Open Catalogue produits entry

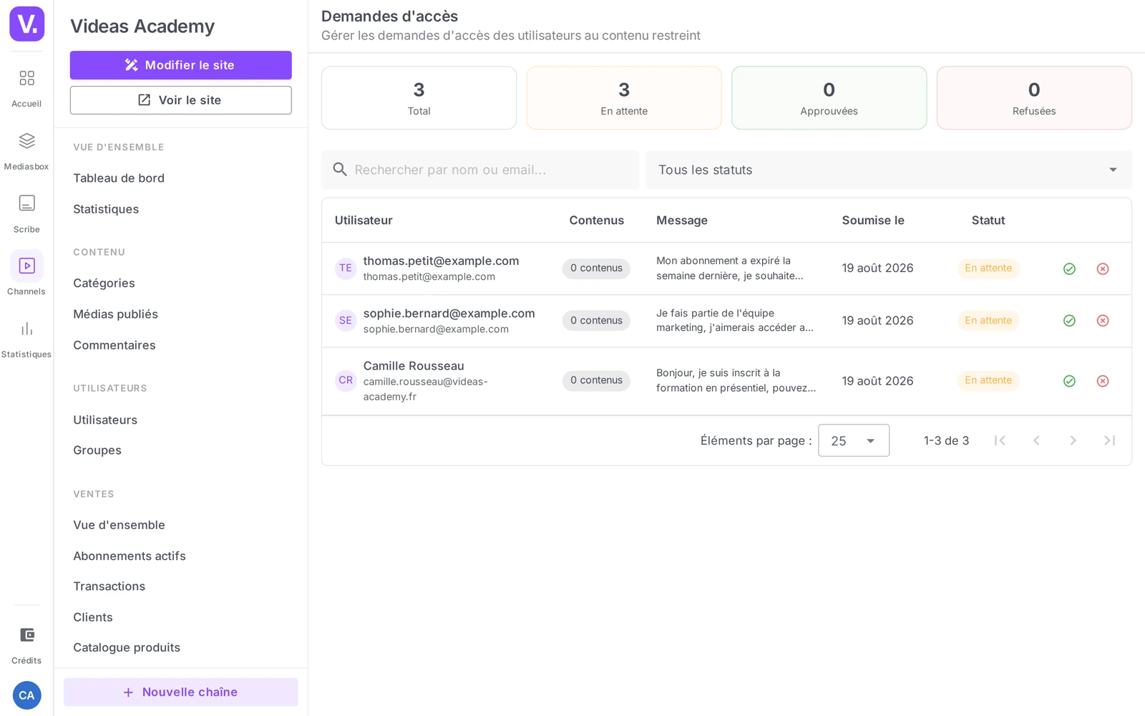pos(127,648)
